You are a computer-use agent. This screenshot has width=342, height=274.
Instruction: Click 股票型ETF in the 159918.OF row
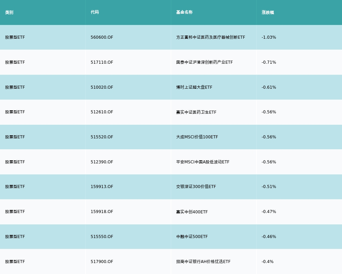click(15, 212)
